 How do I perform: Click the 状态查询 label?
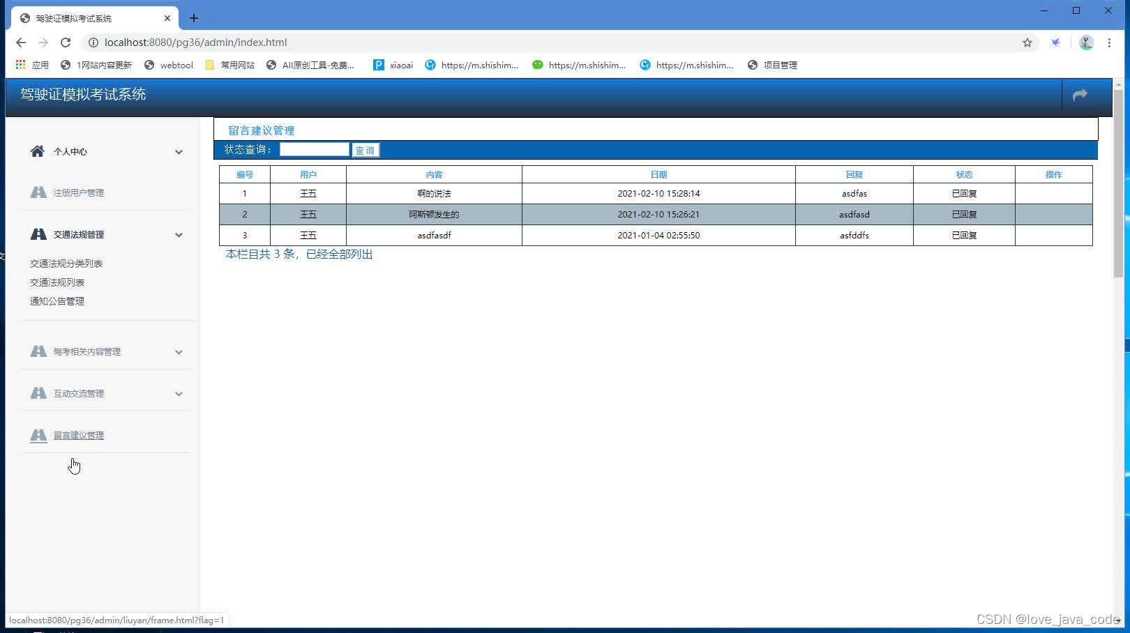248,149
